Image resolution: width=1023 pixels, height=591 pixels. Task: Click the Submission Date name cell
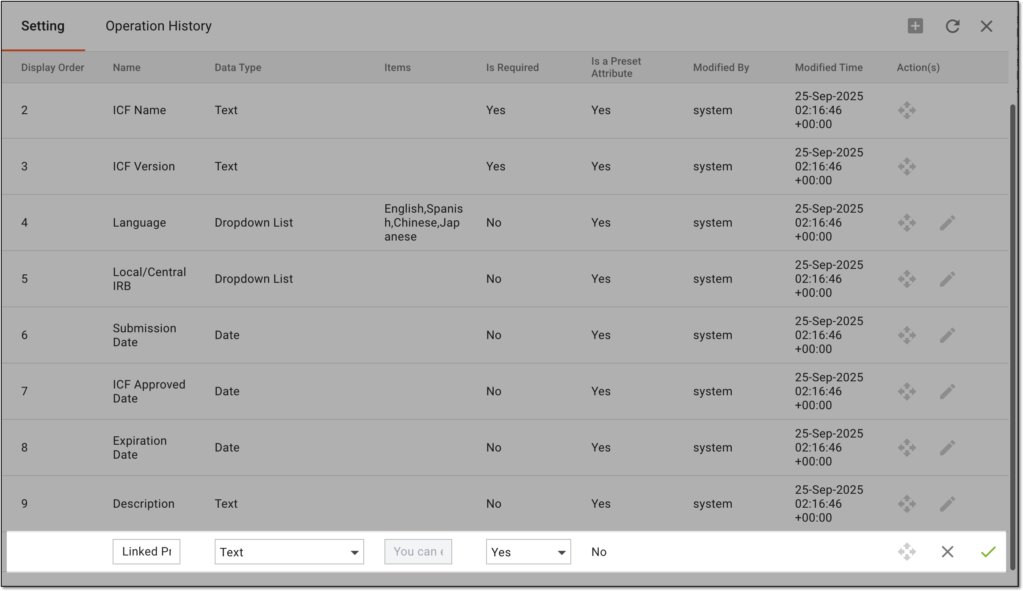[x=144, y=335]
